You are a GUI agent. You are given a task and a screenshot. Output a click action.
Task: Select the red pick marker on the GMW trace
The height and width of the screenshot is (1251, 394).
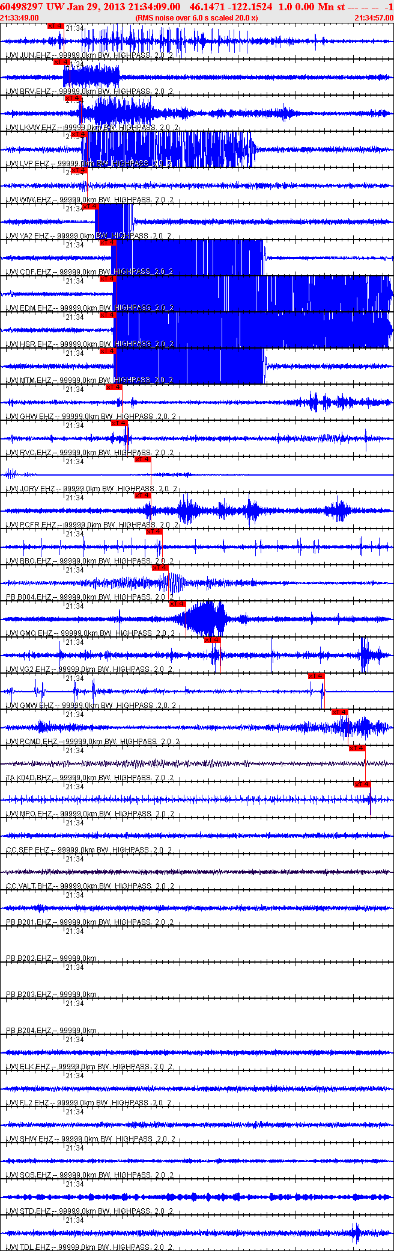pos(317,676)
